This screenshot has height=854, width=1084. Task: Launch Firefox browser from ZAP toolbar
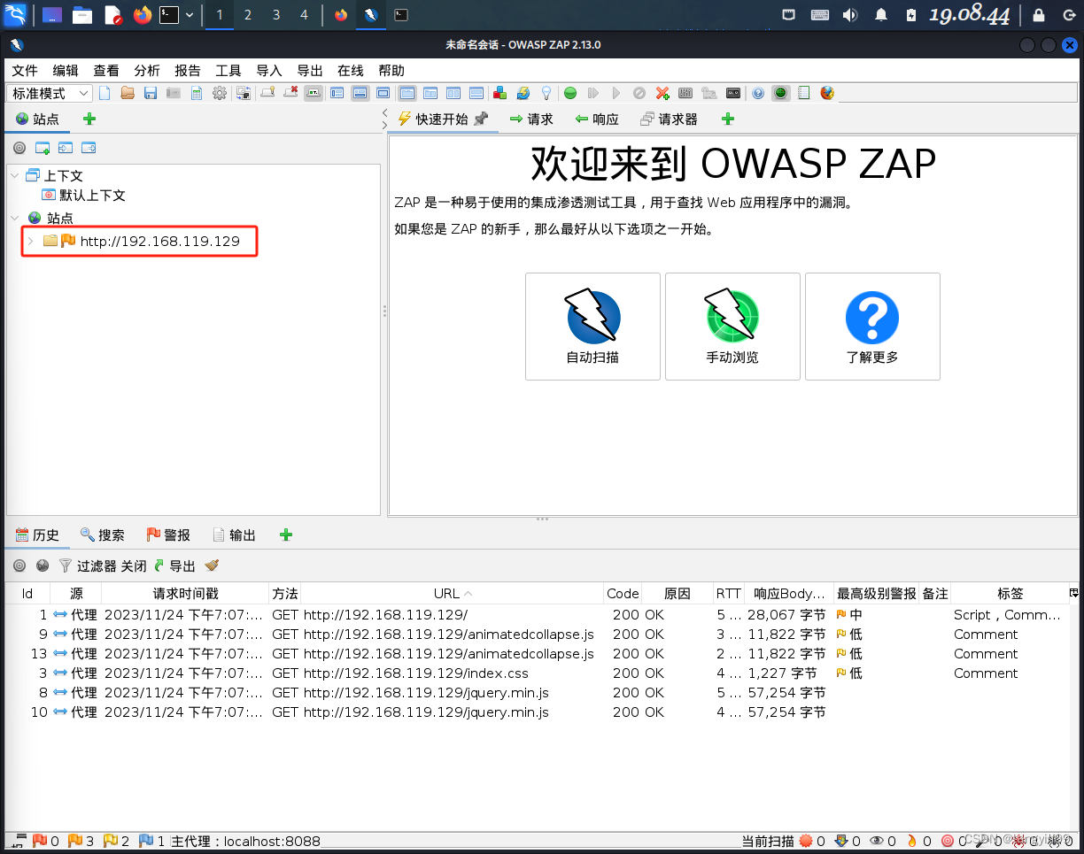point(825,93)
